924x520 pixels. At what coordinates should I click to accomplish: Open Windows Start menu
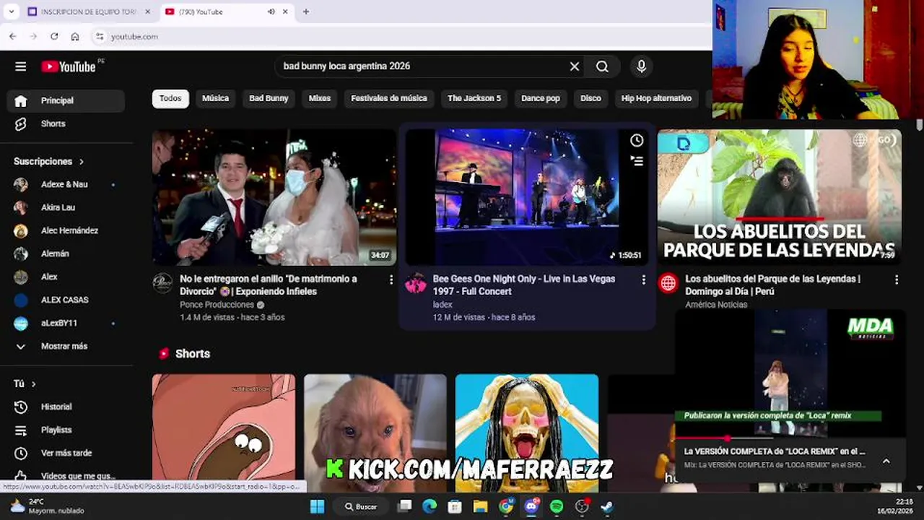point(317,506)
